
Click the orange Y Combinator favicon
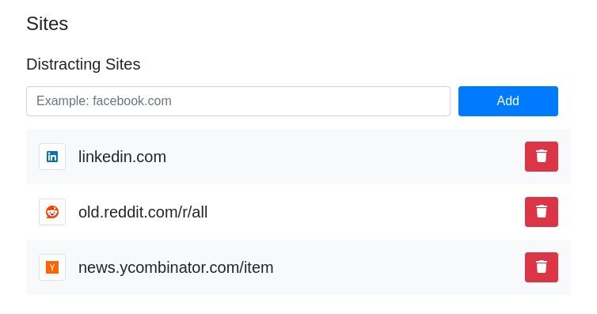[52, 267]
